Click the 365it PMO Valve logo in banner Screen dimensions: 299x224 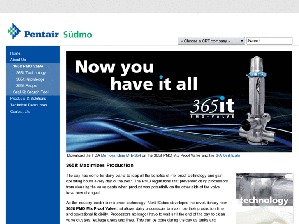click(213, 107)
